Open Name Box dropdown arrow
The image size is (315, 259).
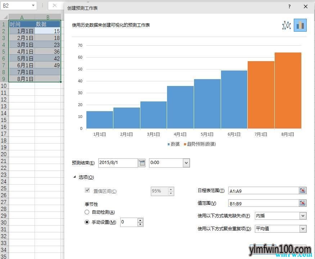pyautogui.click(x=33, y=6)
